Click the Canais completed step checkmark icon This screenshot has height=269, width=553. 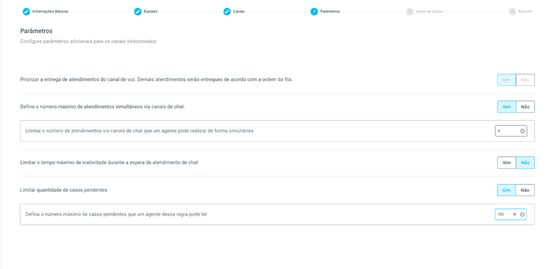227,12
